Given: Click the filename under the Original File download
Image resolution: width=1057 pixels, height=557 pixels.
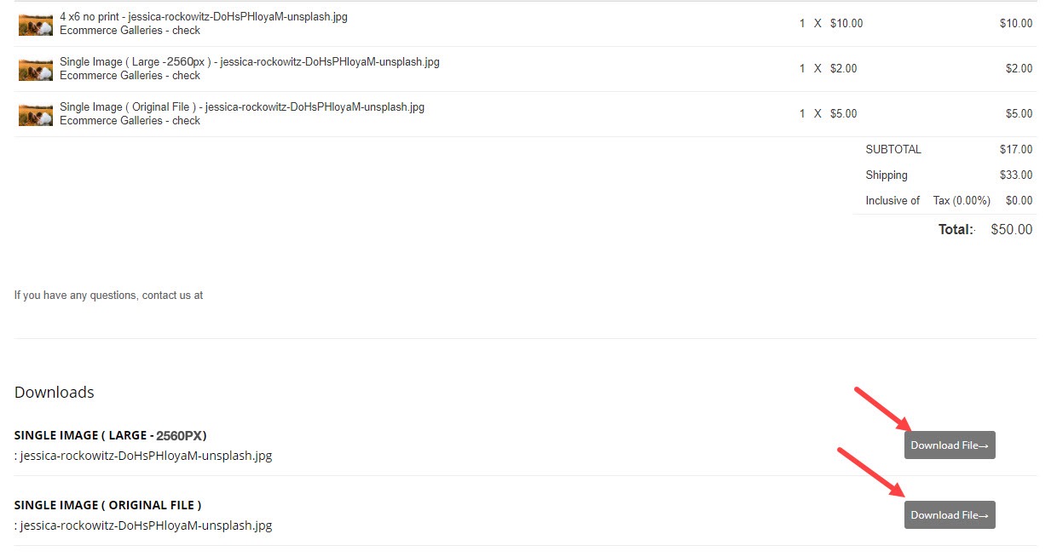Looking at the screenshot, I should (143, 525).
